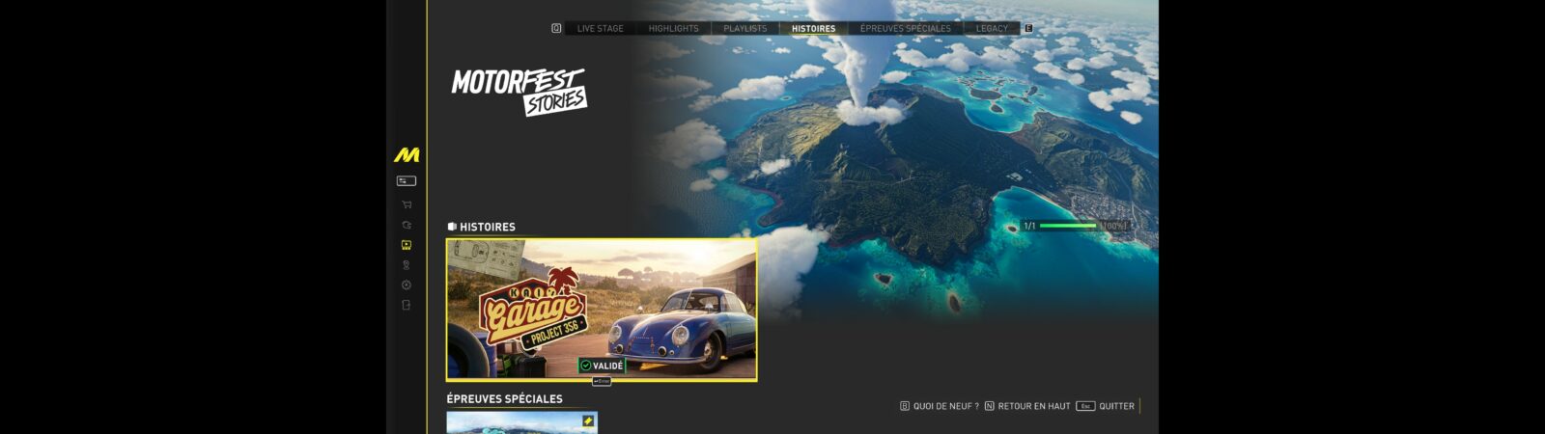The width and height of the screenshot is (1545, 434).
Task: Click the Motorfest Stories logo
Action: (x=520, y=92)
